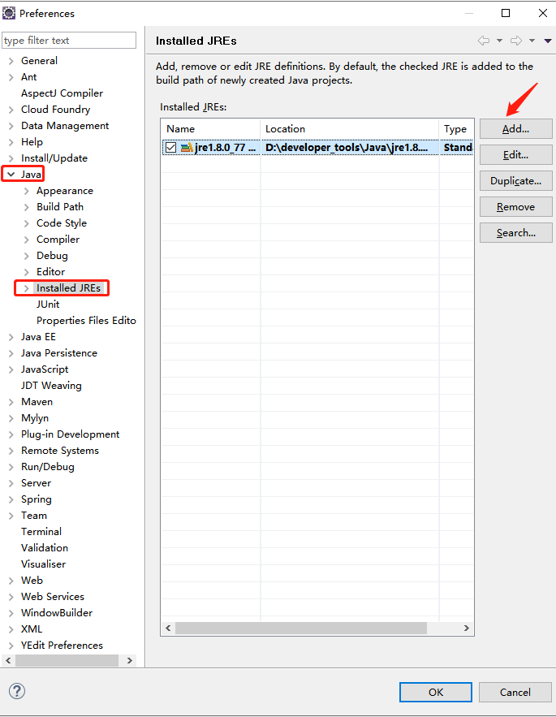Expand the Code Style node

tap(27, 223)
